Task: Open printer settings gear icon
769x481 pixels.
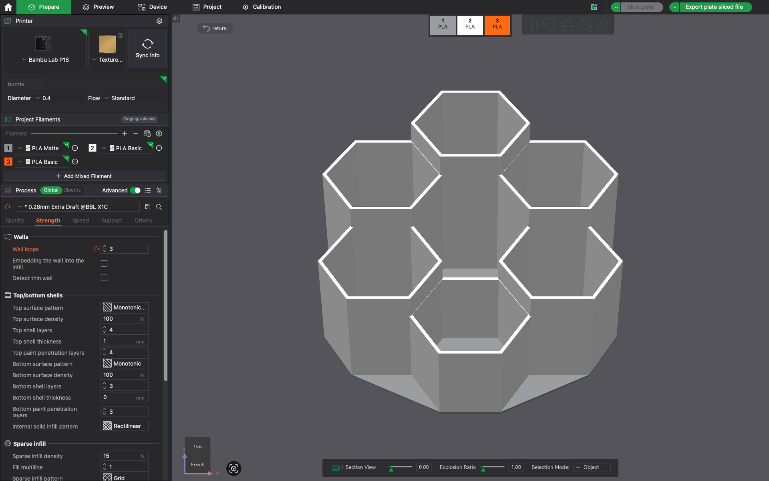Action: pyautogui.click(x=159, y=21)
